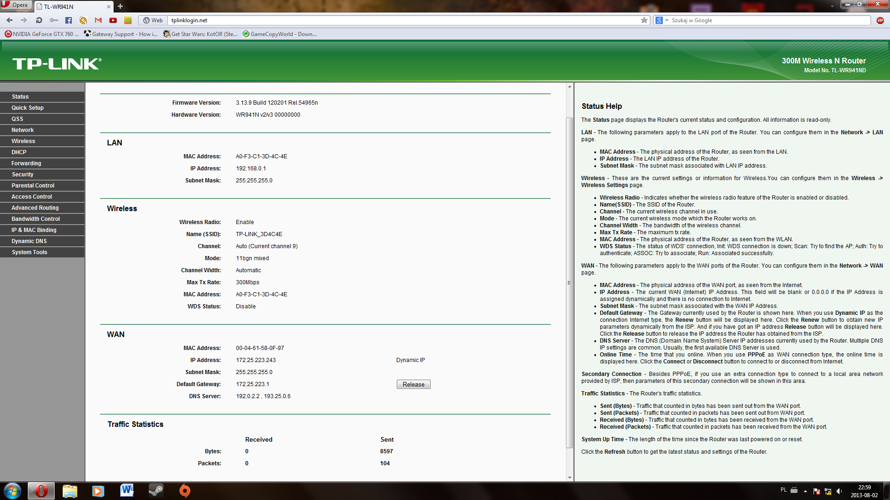Launch Steam from the Windows taskbar
Screen dimensions: 890x500
tap(156, 490)
